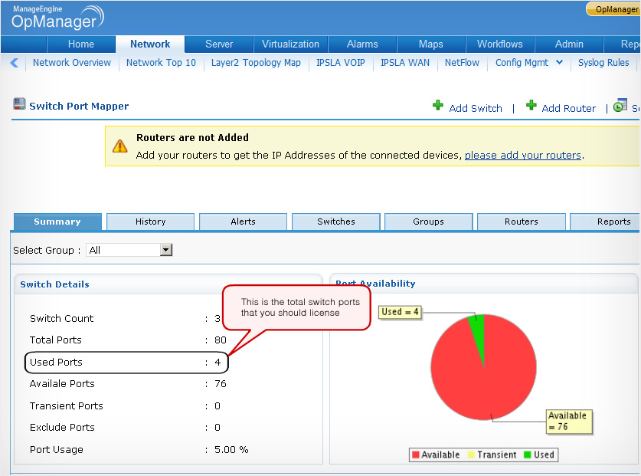The height and width of the screenshot is (476, 641).
Task: Click the Availale Ports value 76
Action: pyautogui.click(x=221, y=384)
